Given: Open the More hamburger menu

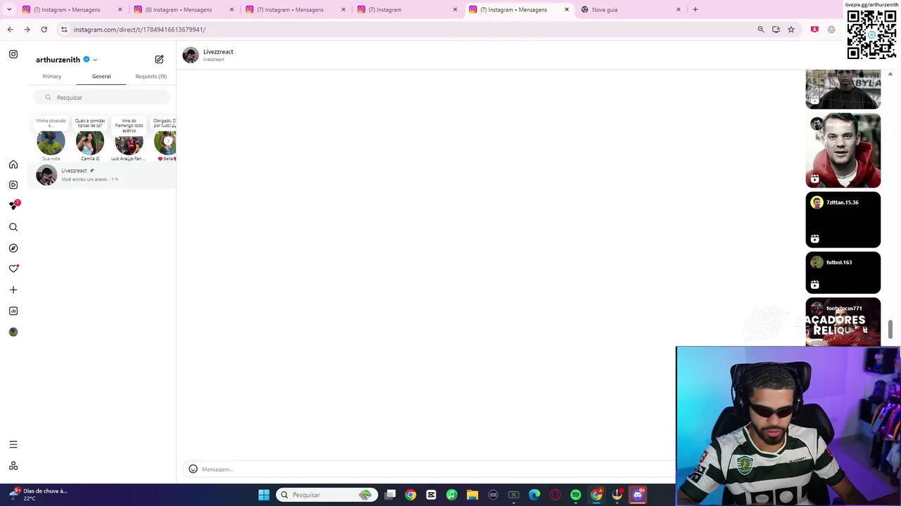Looking at the screenshot, I should (x=13, y=444).
